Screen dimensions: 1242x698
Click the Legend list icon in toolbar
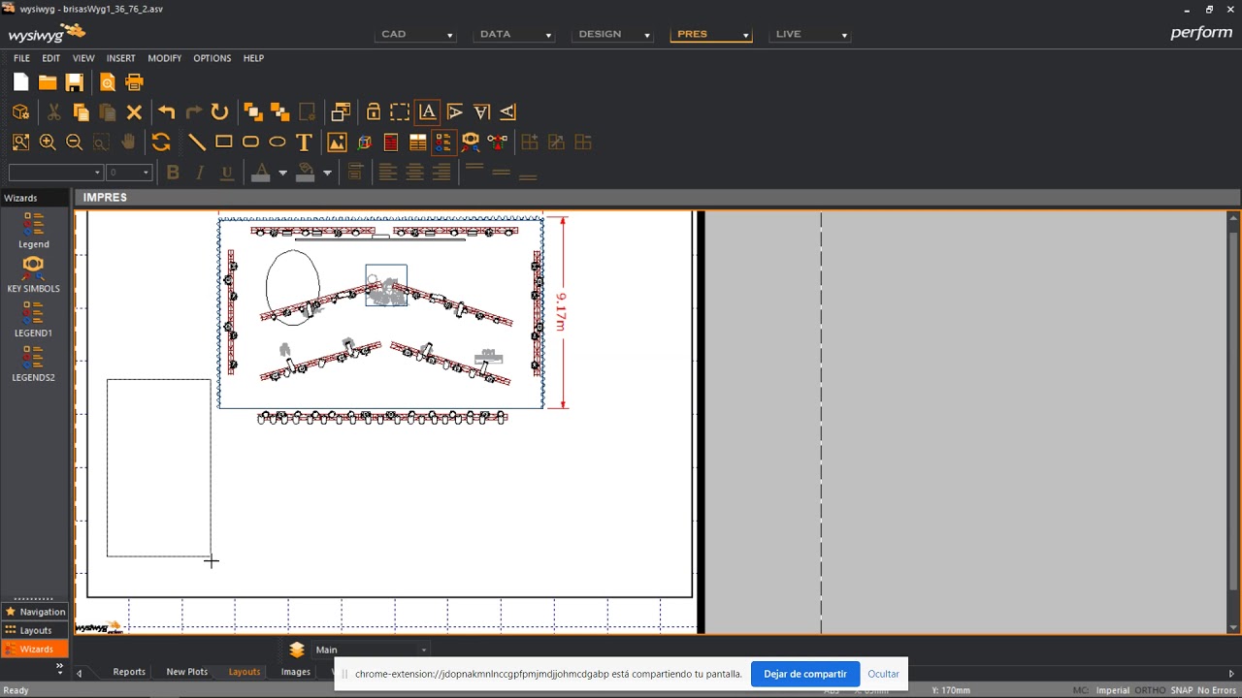443,143
